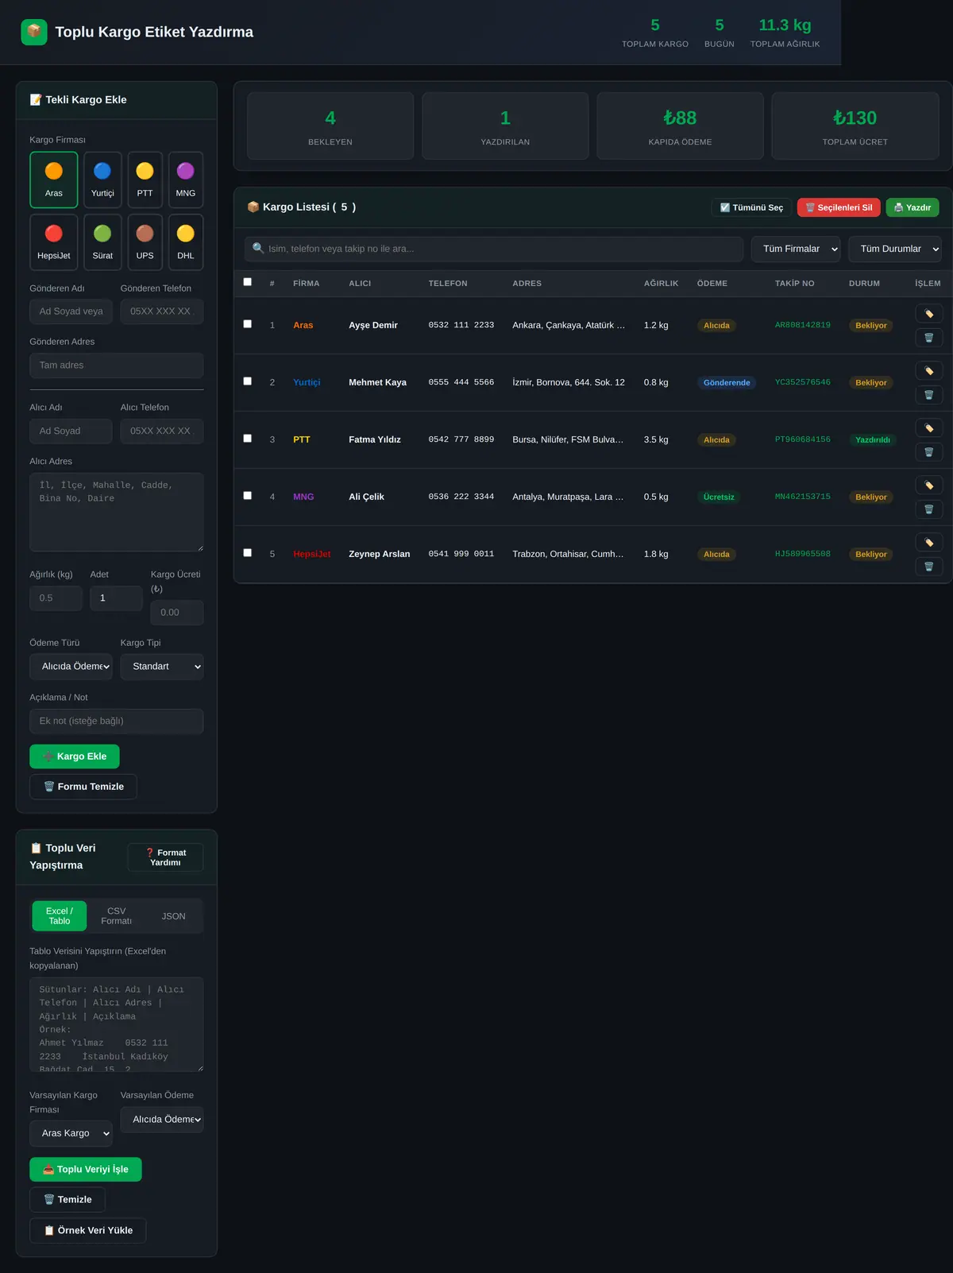Expand the Ödeme Türü dropdown
This screenshot has width=953, height=1273.
click(x=71, y=667)
